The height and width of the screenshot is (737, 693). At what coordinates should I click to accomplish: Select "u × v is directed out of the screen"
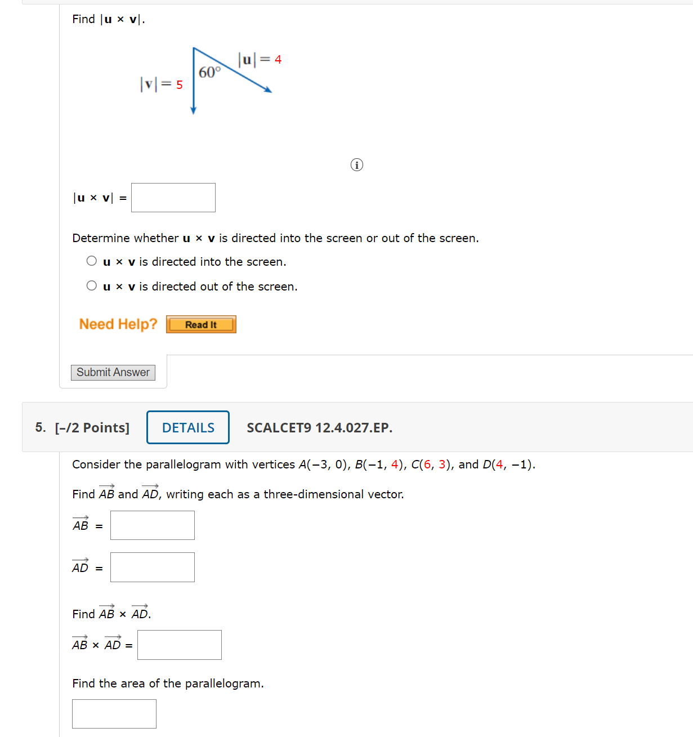(91, 285)
